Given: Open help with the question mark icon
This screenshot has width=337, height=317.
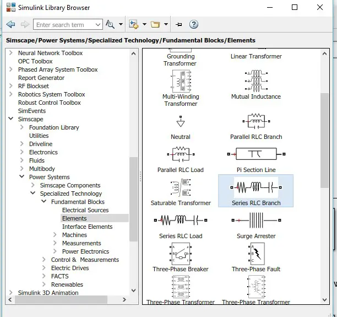Looking at the screenshot, I should (x=193, y=25).
